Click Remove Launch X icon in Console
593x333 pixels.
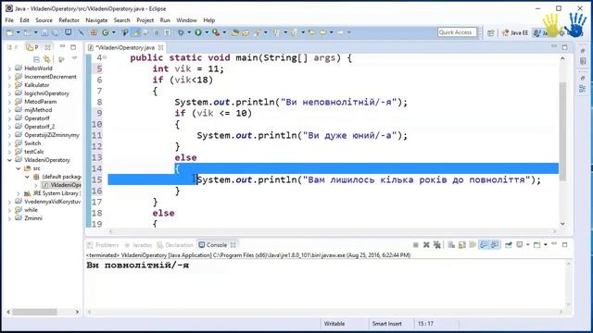426,245
